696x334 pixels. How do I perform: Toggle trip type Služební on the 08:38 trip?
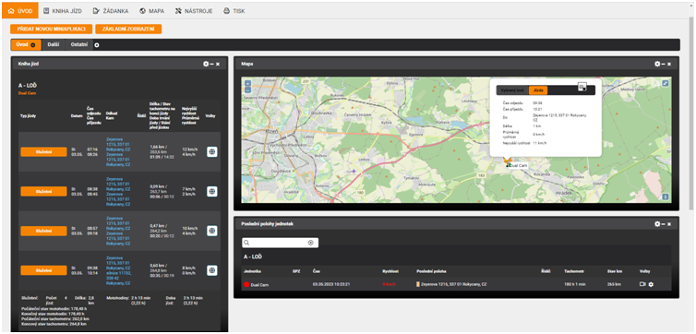43,191
